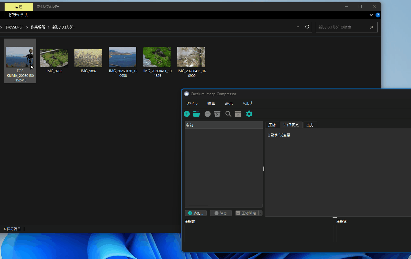
Task: Expand the Explorer address history dropdown
Action: point(298,27)
